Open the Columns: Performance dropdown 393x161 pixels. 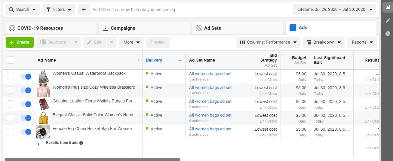[268, 42]
